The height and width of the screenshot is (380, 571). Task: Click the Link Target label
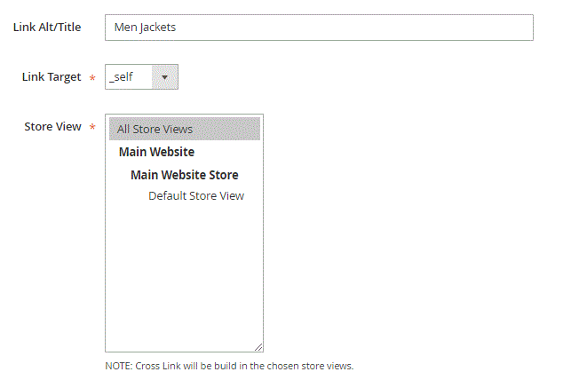[x=52, y=77]
